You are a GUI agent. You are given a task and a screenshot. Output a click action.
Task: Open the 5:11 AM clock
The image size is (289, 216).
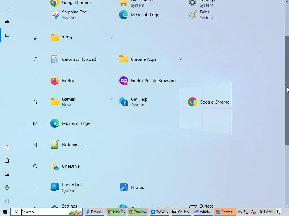pyautogui.click(x=265, y=212)
